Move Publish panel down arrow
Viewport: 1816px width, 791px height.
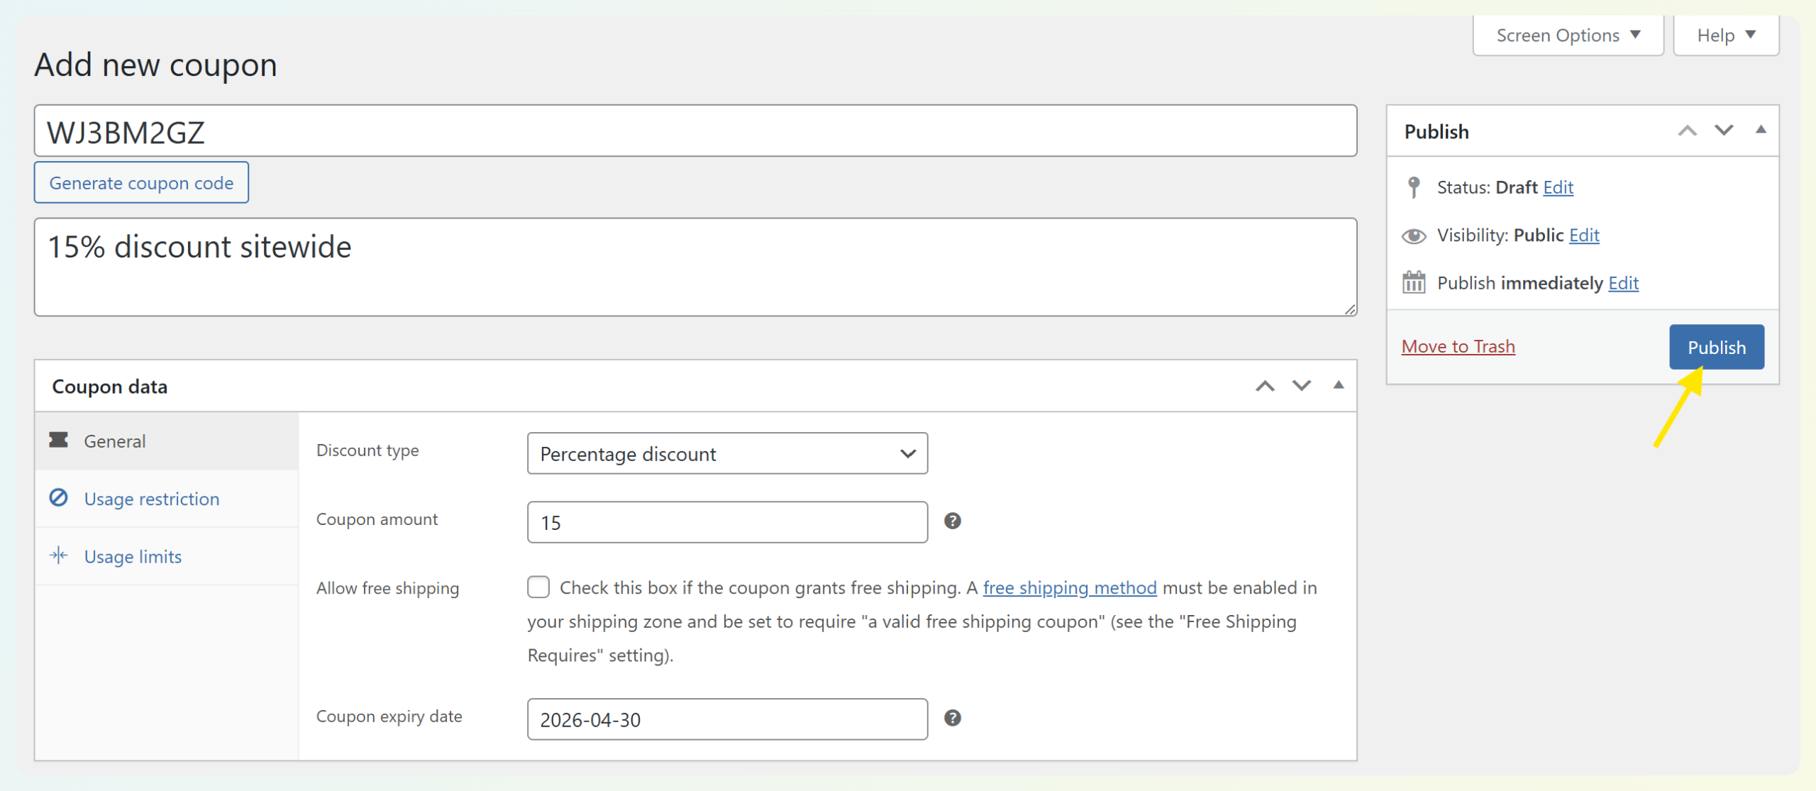tap(1723, 131)
